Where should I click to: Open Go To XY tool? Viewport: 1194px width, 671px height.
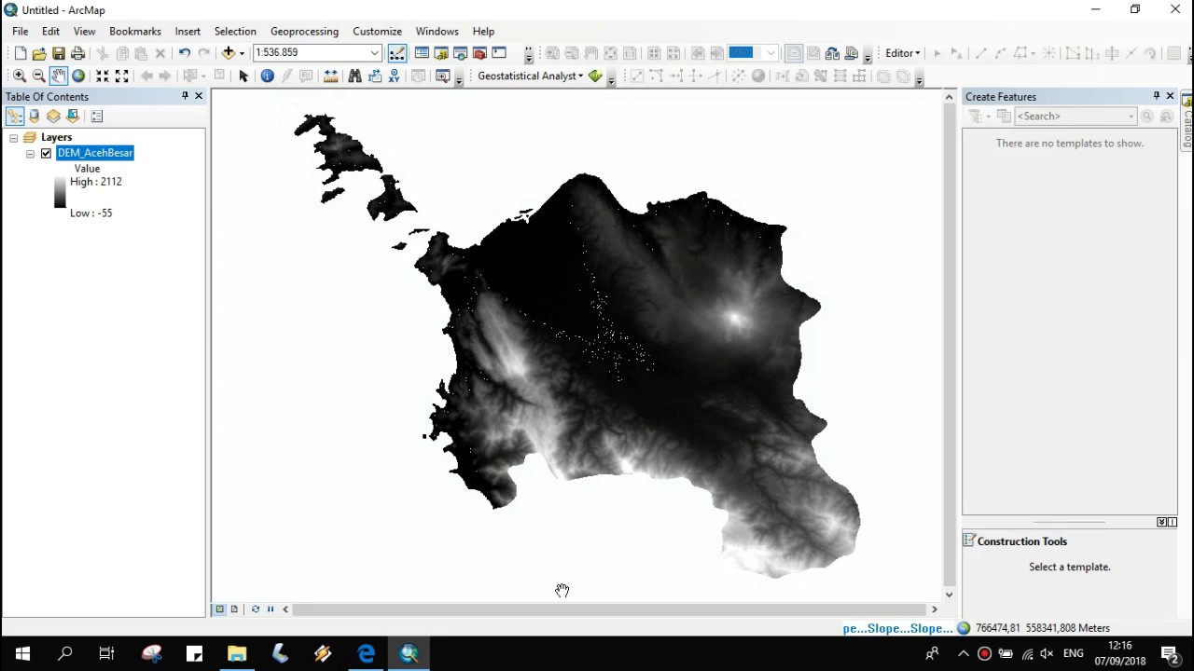pos(394,76)
